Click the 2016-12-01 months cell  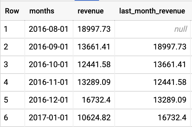[x=49, y=100]
